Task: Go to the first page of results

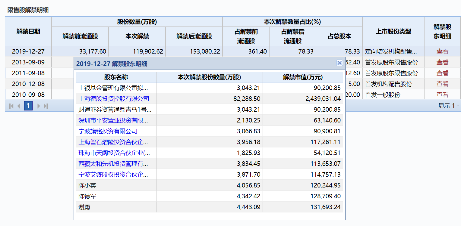Action: 11,106
